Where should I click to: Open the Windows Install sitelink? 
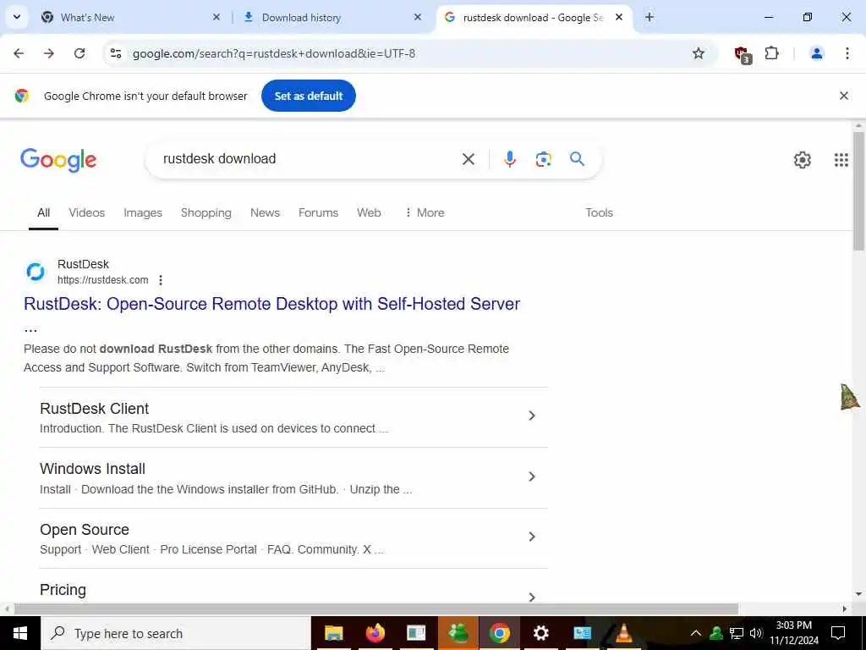pyautogui.click(x=93, y=469)
